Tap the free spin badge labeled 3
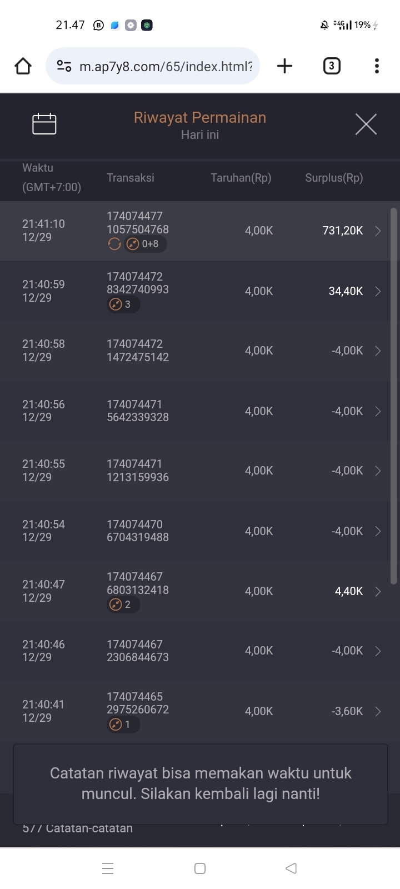Viewport: 400px width, 889px height. (123, 304)
